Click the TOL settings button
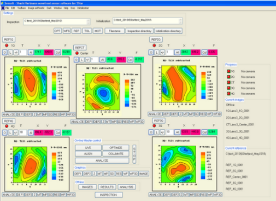The image size is (276, 201). point(87,31)
